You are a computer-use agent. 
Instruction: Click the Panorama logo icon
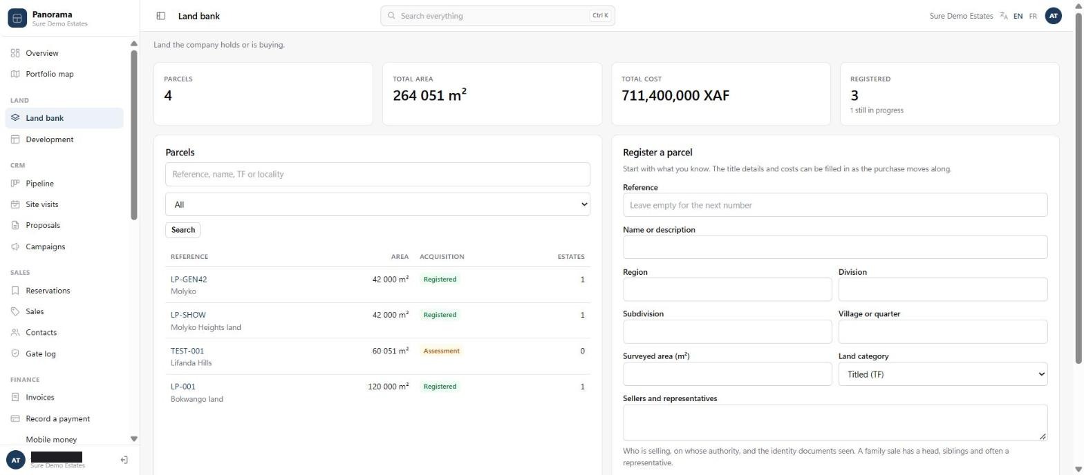click(x=17, y=18)
